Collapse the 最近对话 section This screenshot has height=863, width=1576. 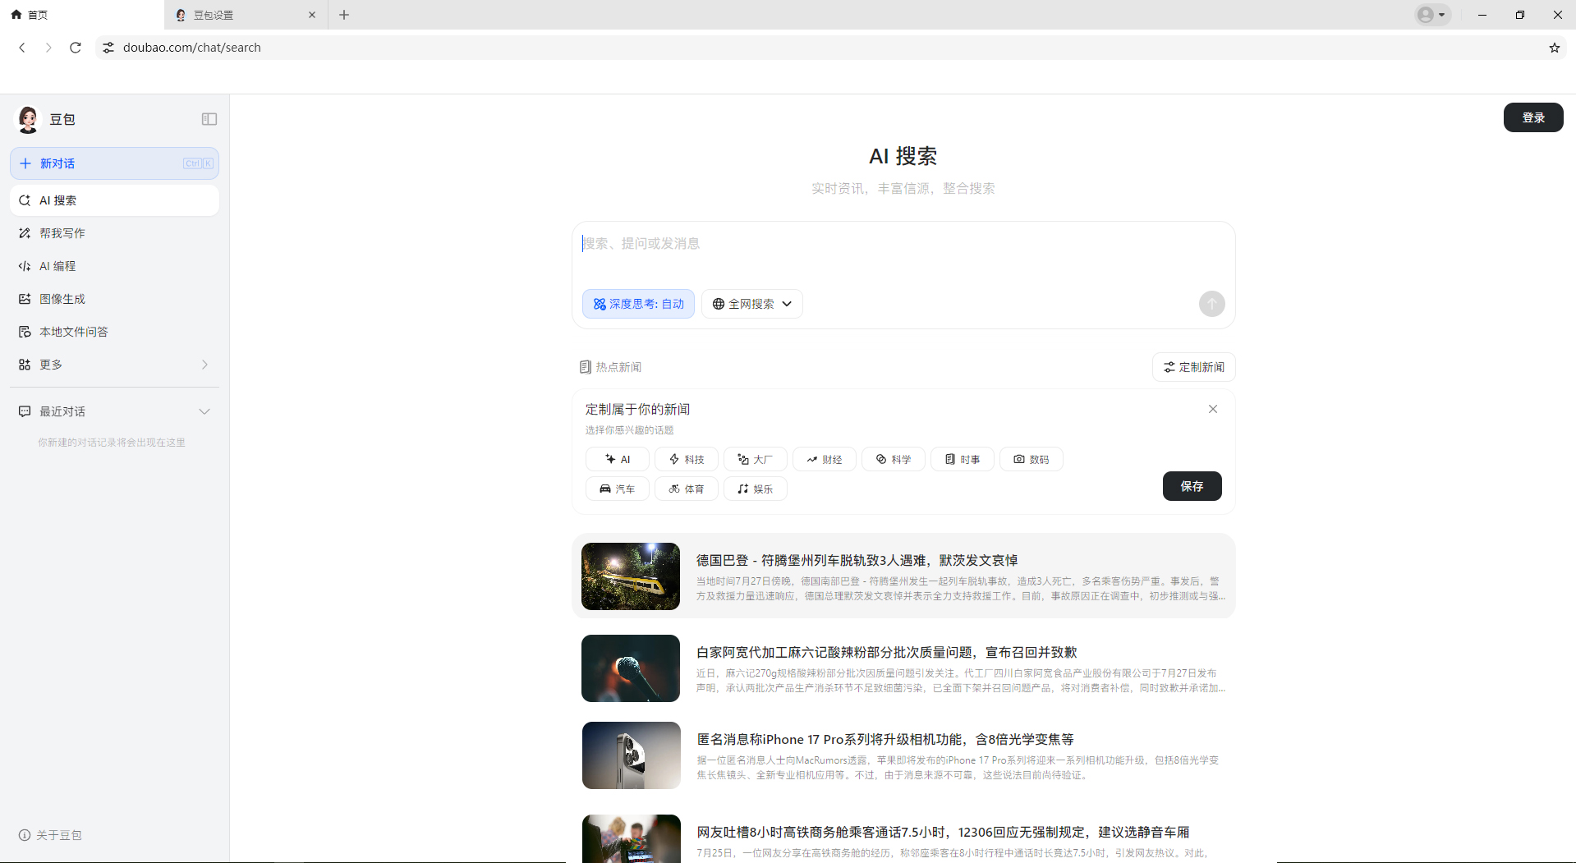point(204,411)
